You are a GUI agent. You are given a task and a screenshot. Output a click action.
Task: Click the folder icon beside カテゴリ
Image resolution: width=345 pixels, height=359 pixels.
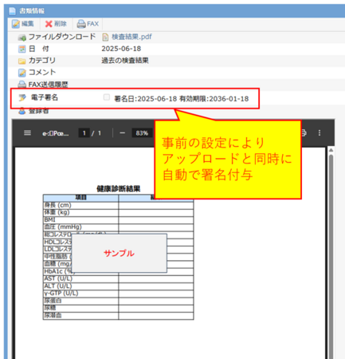(22, 61)
